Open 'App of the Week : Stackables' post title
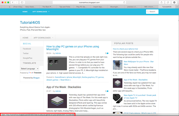179x116 pixels. click(x=64, y=87)
